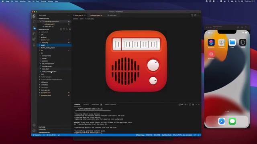This screenshot has width=257, height=144.
Task: Split the terminal panel
Action: [190, 104]
